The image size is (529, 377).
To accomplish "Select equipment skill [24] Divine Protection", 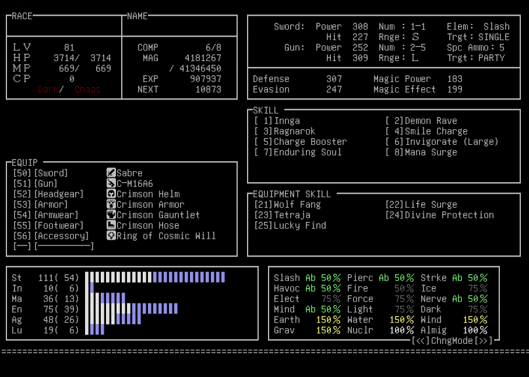I will [440, 215].
